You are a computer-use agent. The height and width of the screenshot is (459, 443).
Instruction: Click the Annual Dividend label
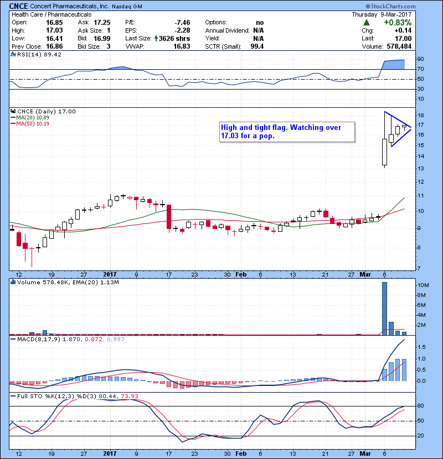[x=227, y=30]
